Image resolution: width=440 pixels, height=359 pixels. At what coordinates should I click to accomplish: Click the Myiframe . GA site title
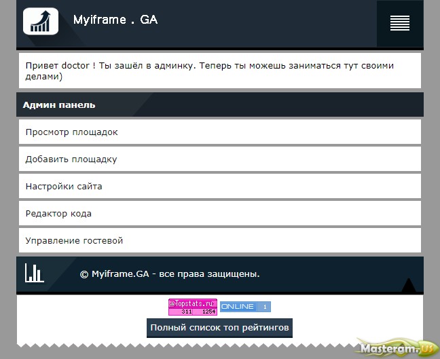point(115,20)
